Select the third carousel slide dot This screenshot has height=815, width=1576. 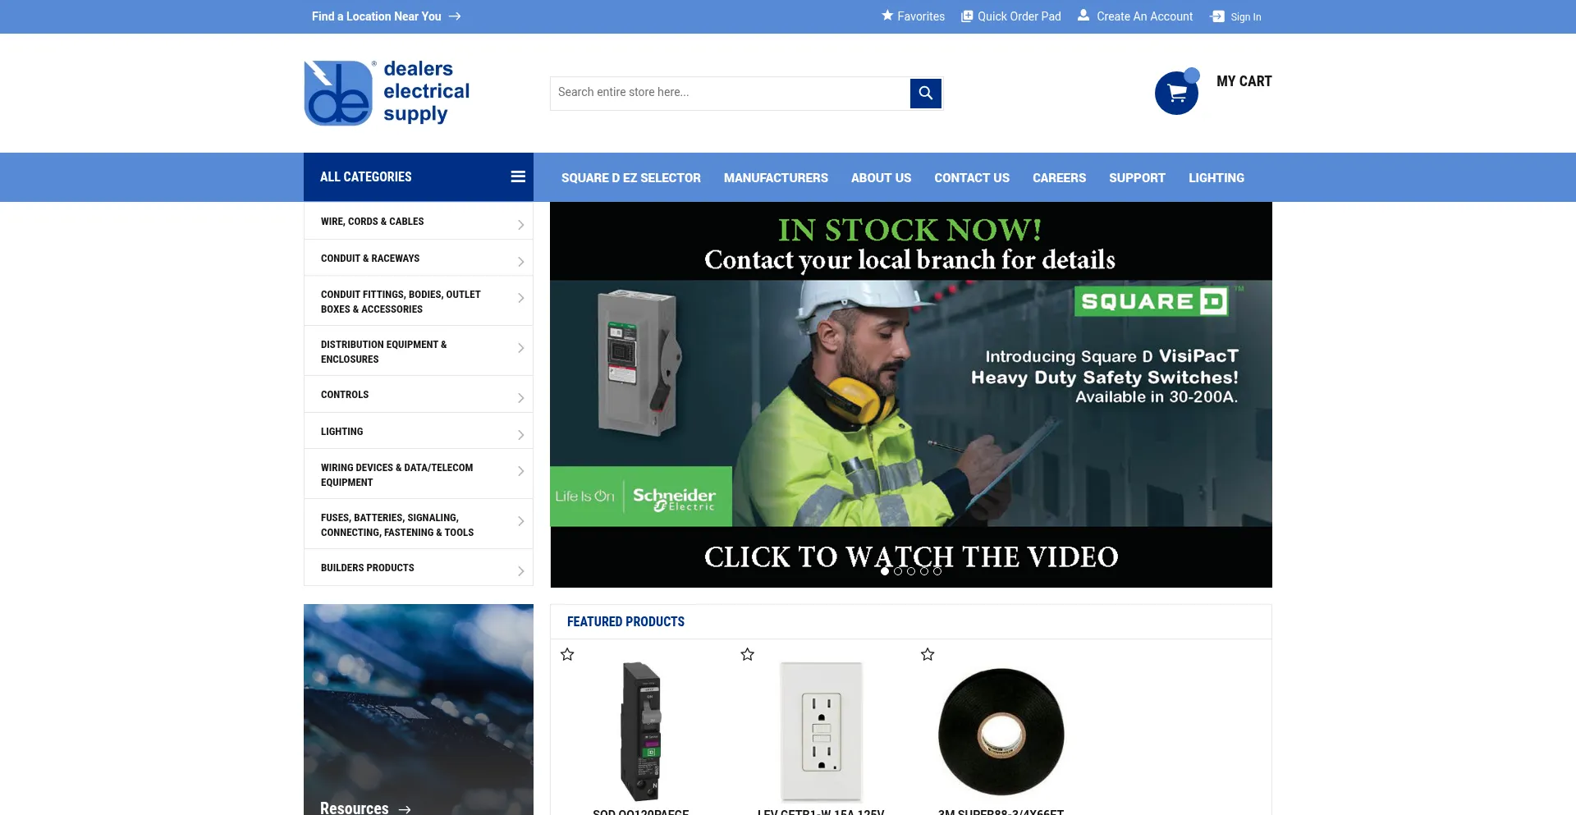[x=911, y=571]
